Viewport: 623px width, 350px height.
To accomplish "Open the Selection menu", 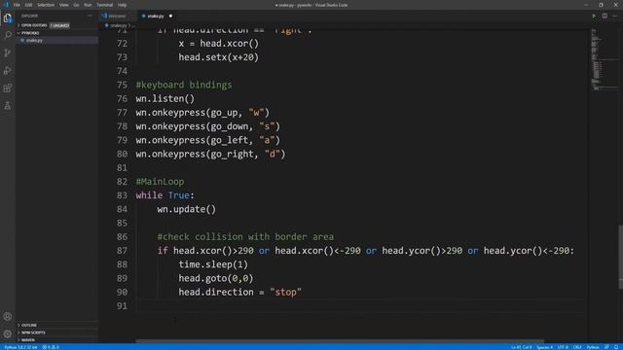I will point(46,5).
